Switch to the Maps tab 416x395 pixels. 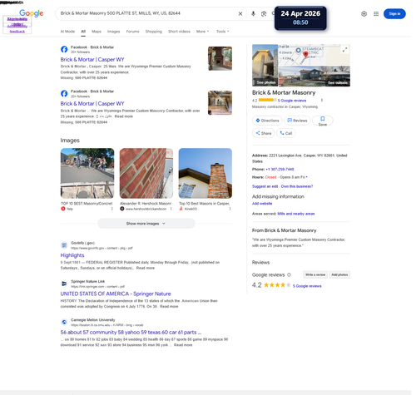tap(97, 32)
